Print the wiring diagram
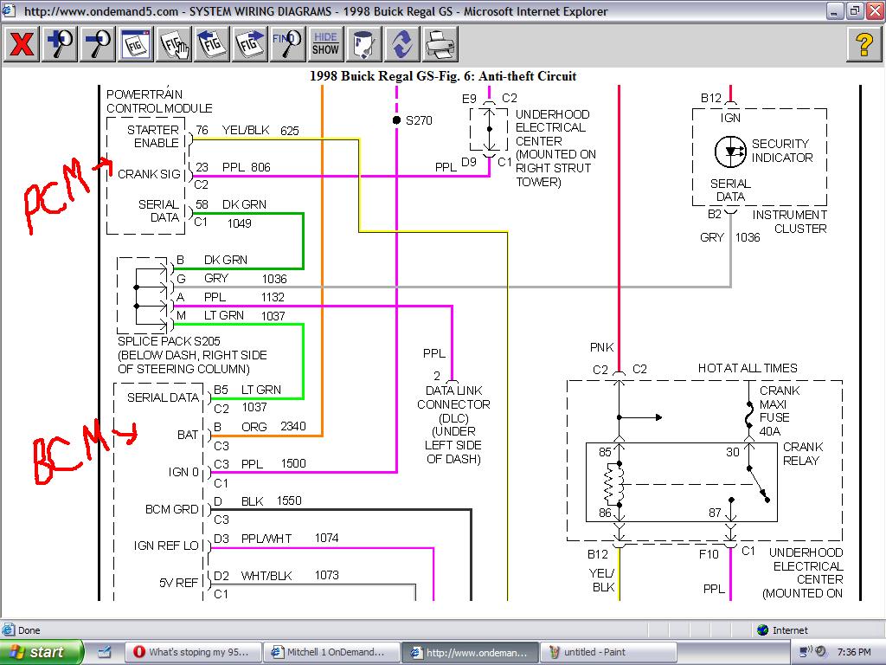Screen dimensions: 886x665 click(x=440, y=43)
